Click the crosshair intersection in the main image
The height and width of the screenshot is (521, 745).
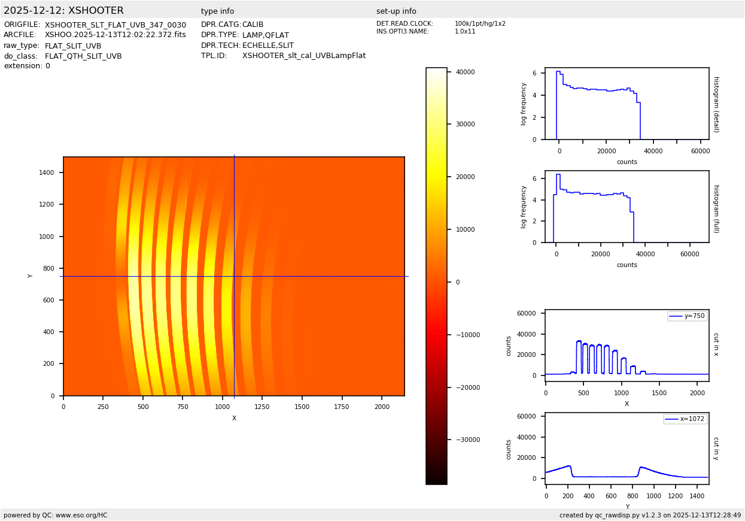point(234,276)
